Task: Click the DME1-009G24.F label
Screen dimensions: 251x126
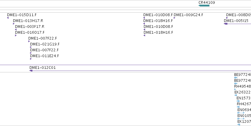Action: pos(188,15)
